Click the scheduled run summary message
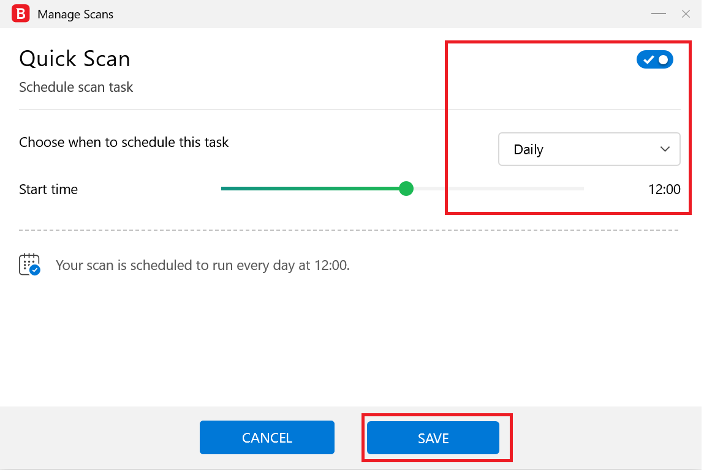This screenshot has height=472, width=704. pyautogui.click(x=203, y=266)
